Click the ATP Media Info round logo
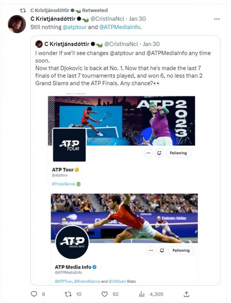Viewport: 231px width, 303px height. [72, 242]
